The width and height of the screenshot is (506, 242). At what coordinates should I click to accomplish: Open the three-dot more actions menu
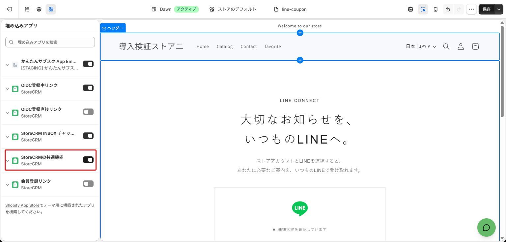point(471,9)
